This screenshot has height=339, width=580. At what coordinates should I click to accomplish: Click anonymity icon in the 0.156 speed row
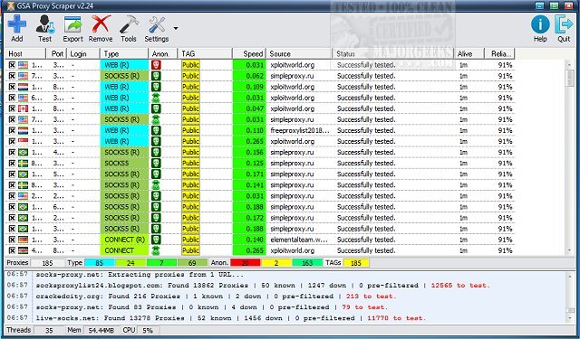[156, 153]
